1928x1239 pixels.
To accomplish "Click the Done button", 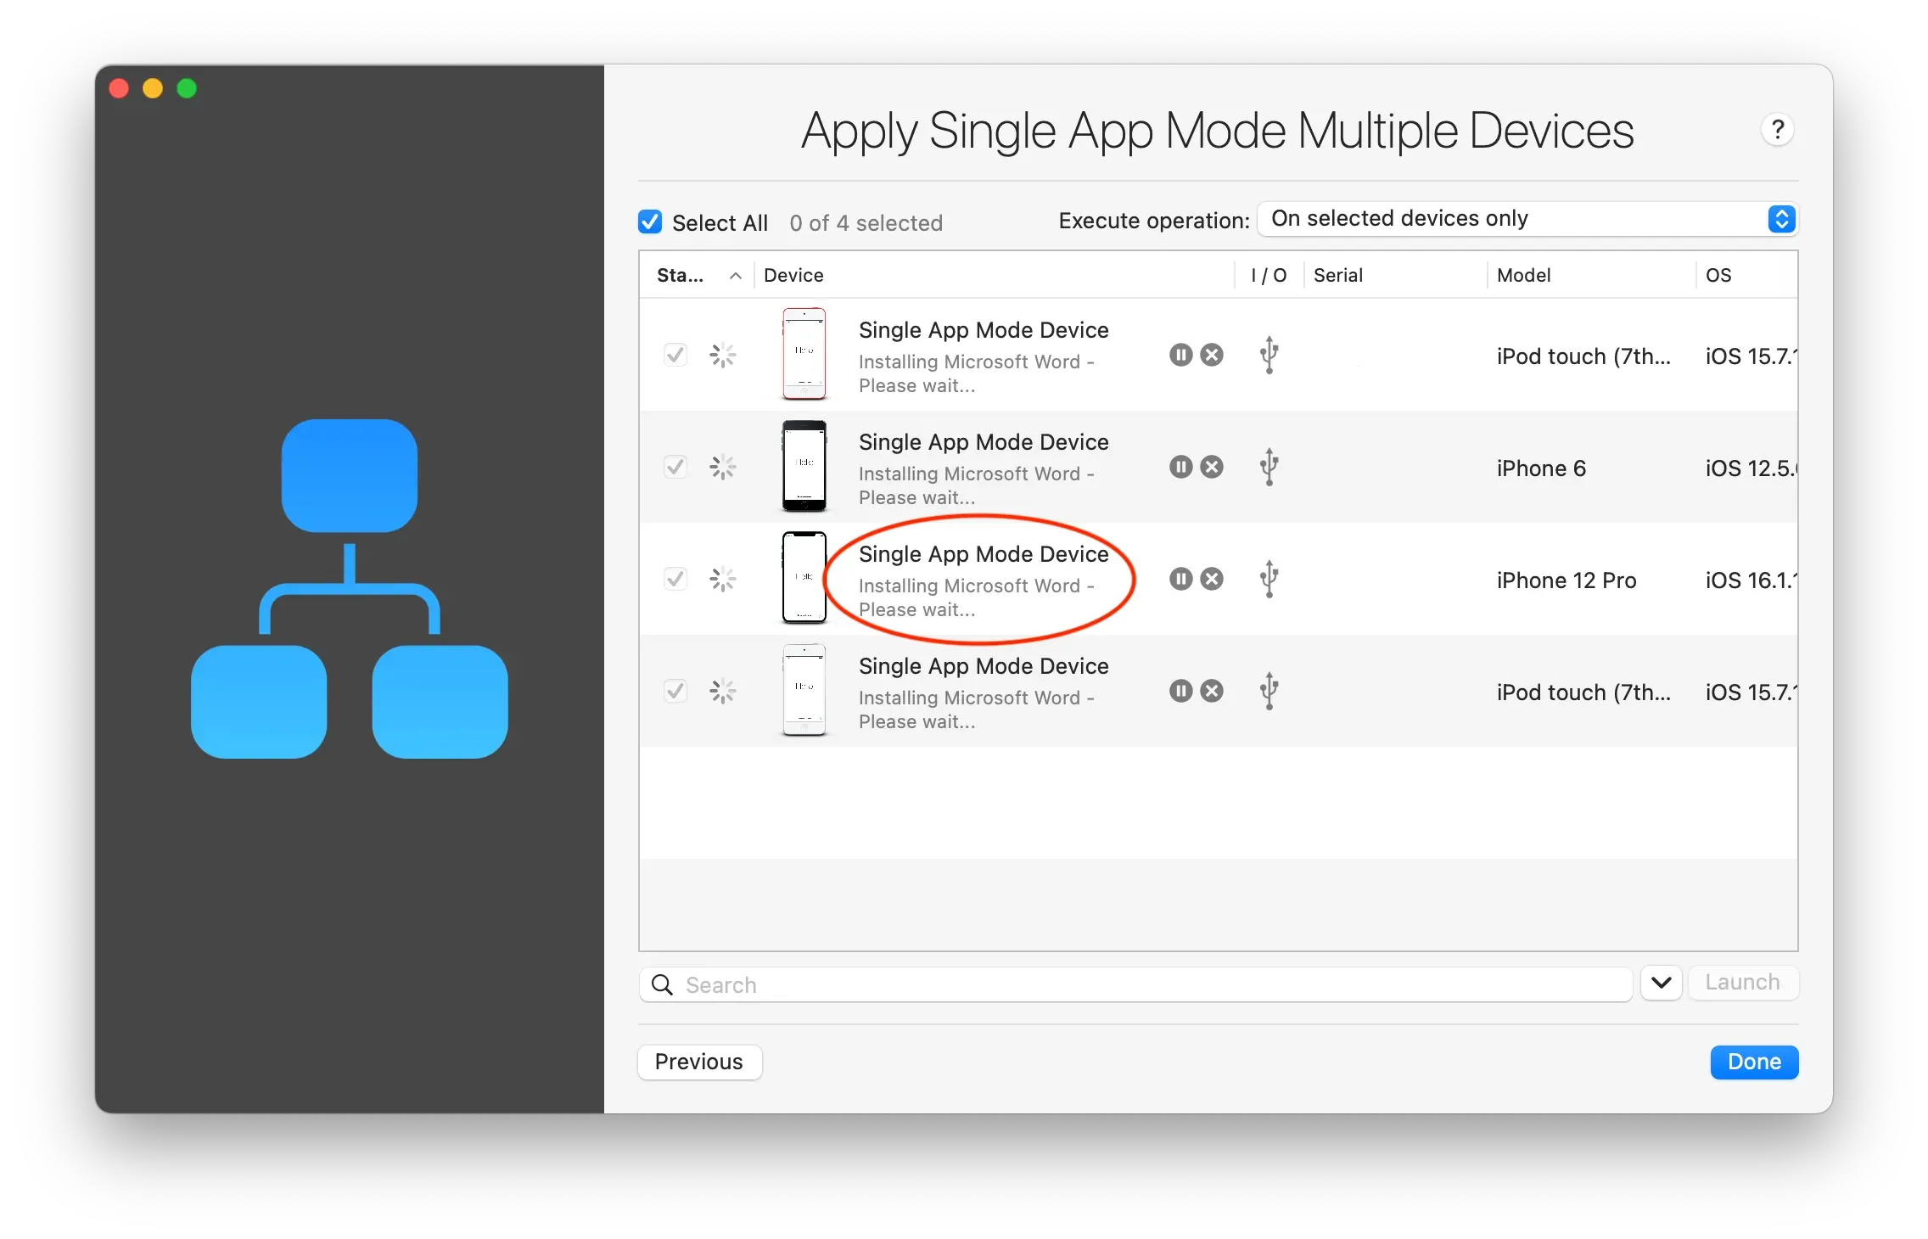I will (x=1753, y=1062).
